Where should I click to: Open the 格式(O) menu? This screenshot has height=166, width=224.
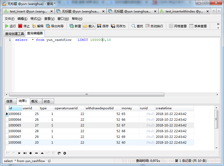pyautogui.click(x=36, y=19)
